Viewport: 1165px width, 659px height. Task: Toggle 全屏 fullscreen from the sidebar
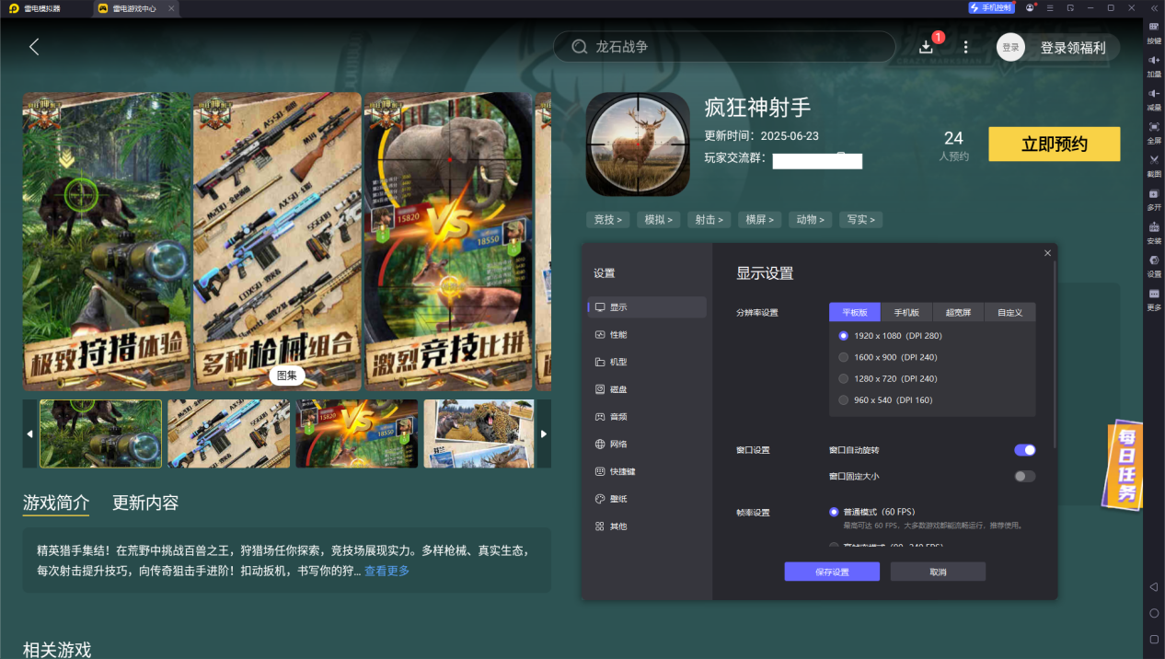click(x=1154, y=126)
